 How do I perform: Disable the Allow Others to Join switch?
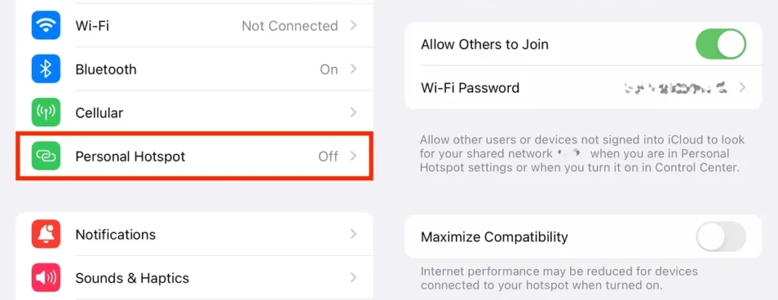721,44
